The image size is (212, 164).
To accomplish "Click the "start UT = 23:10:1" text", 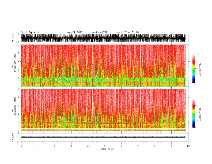I will coord(129,32).
